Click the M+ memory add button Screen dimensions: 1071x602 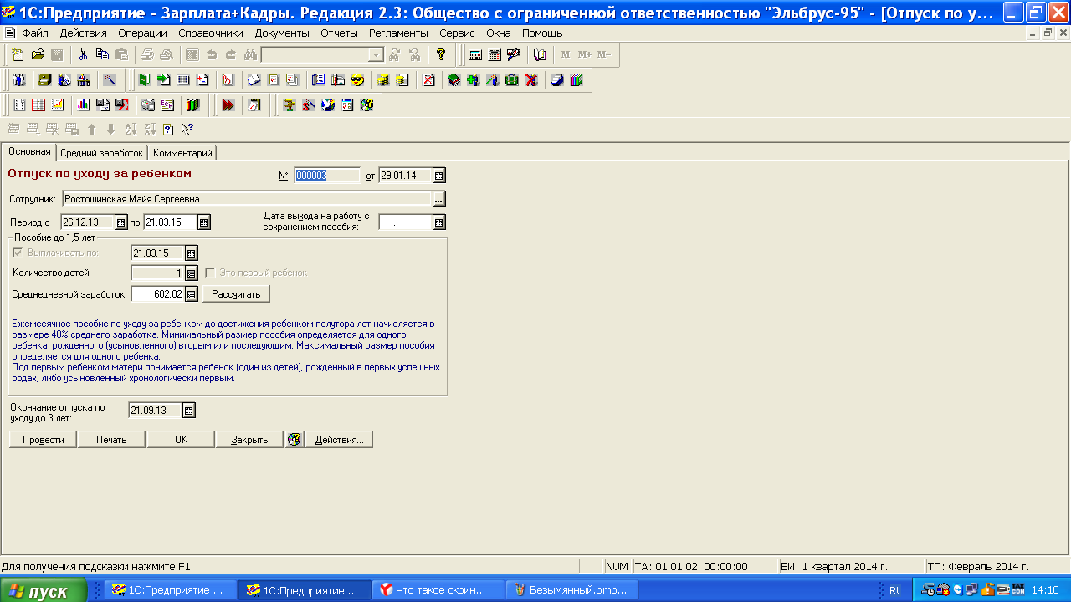tap(584, 55)
